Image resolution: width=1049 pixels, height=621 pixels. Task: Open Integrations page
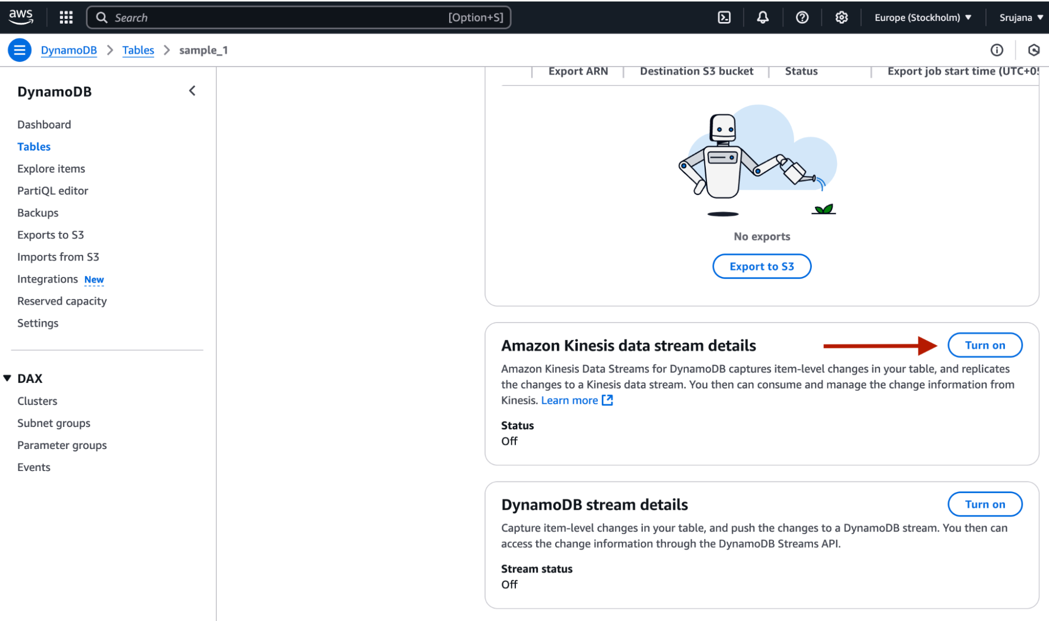pyautogui.click(x=47, y=279)
